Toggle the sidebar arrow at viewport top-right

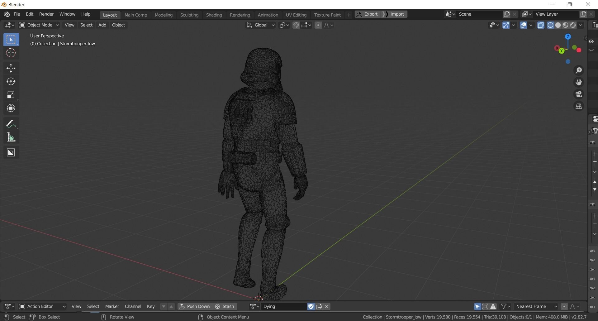[x=586, y=38]
